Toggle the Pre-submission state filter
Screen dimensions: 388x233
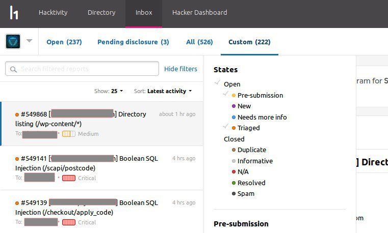(x=260, y=95)
